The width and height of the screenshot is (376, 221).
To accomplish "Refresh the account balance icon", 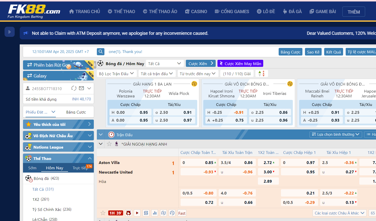I will coord(74,88).
